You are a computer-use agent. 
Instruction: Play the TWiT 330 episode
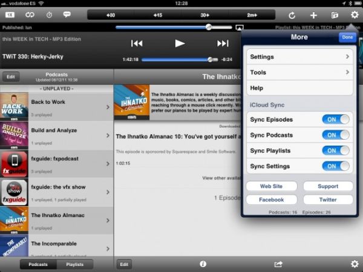[x=180, y=44]
